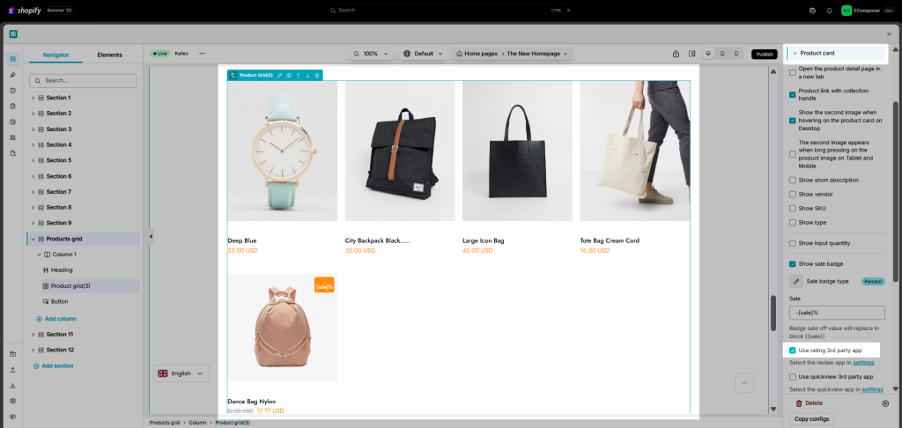
Task: Switch to the Navigator tab
Action: [x=56, y=55]
